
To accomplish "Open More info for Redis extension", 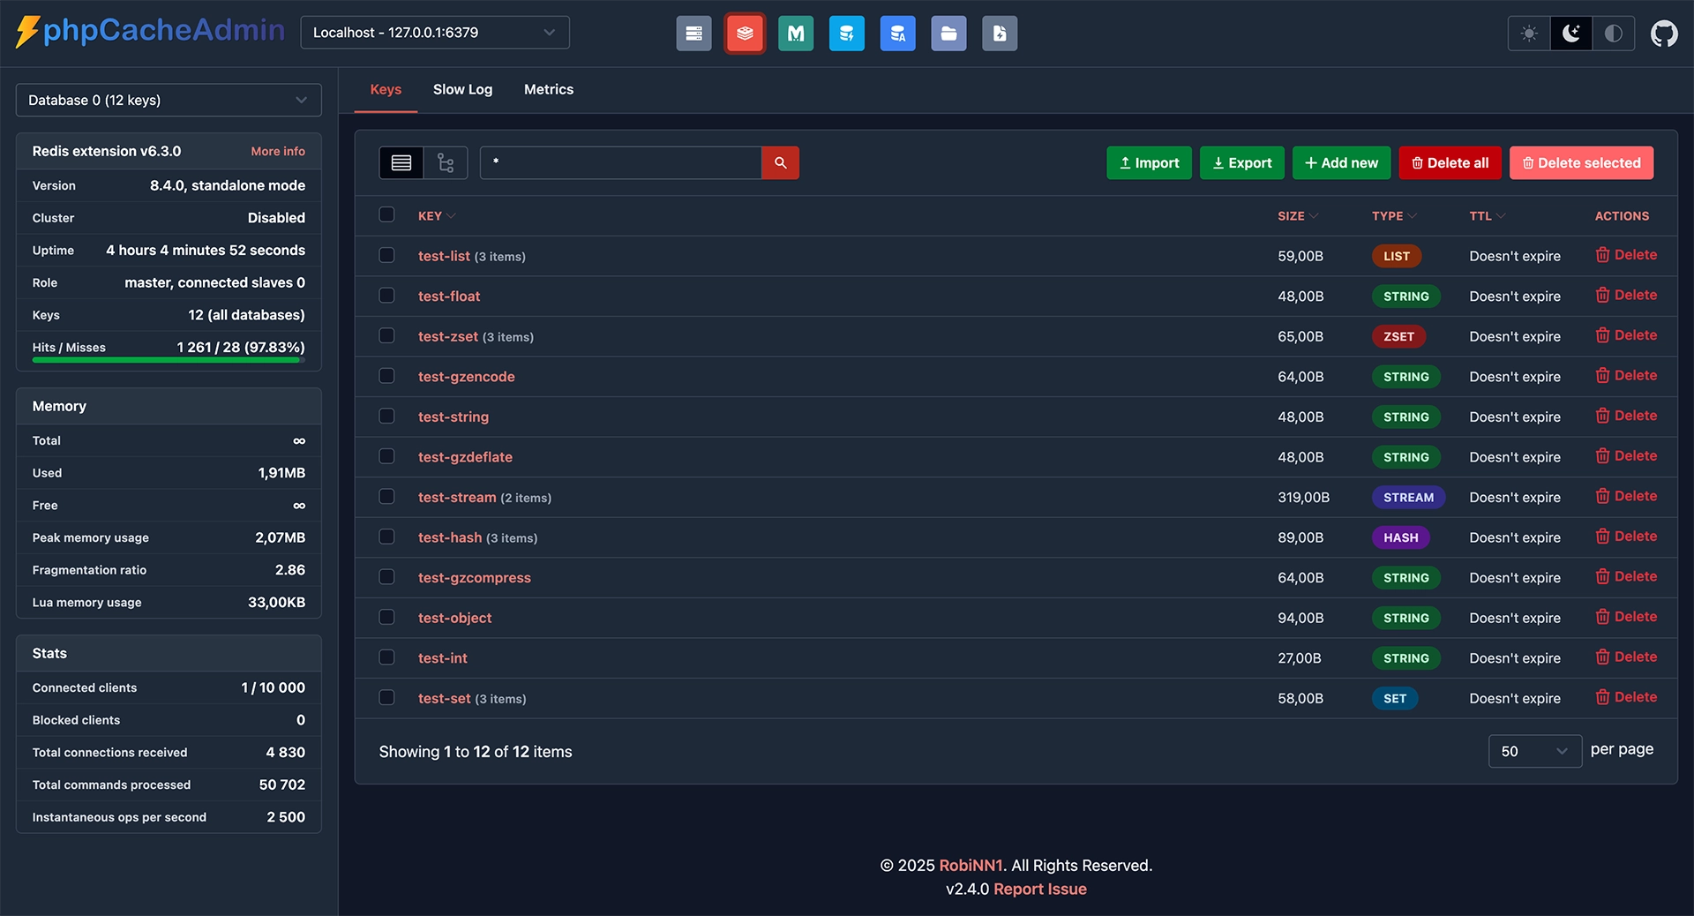I will click(x=277, y=151).
